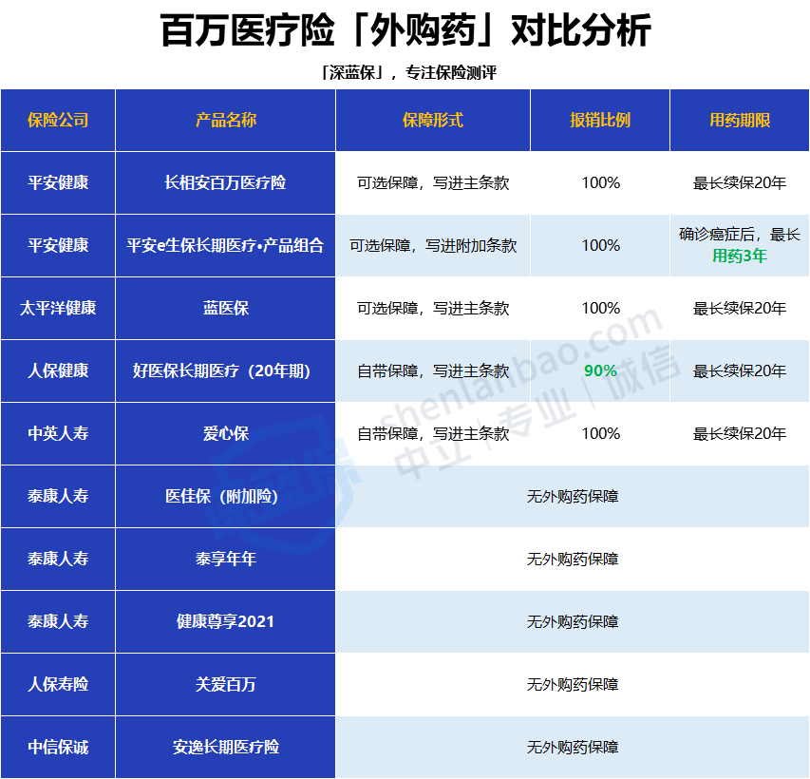Select 最长续保20年 in the 蓝医保 row
The width and height of the screenshot is (810, 779).
740,308
